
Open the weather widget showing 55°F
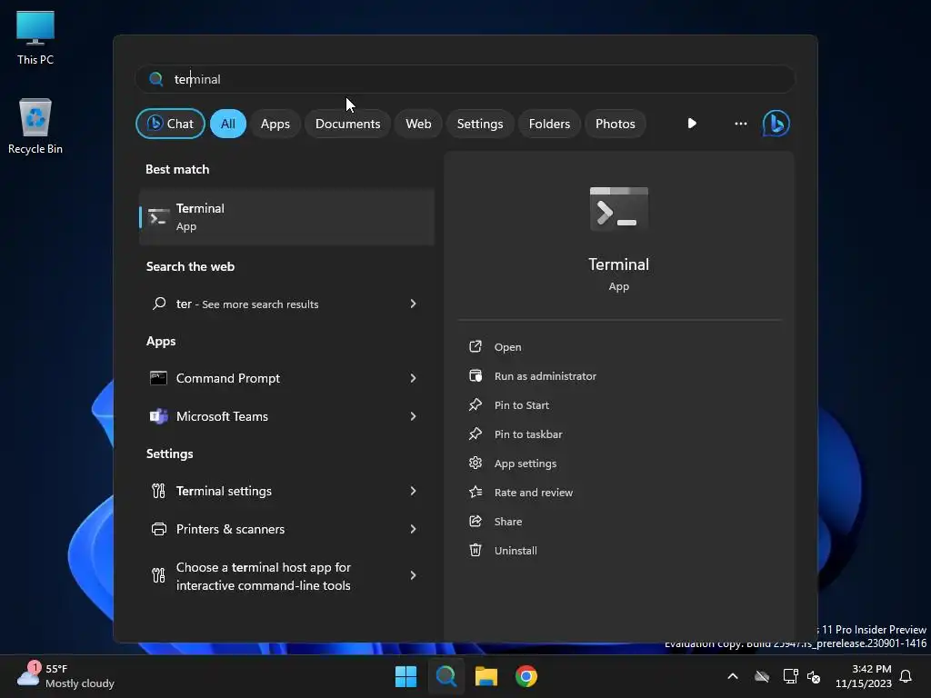pyautogui.click(x=65, y=676)
